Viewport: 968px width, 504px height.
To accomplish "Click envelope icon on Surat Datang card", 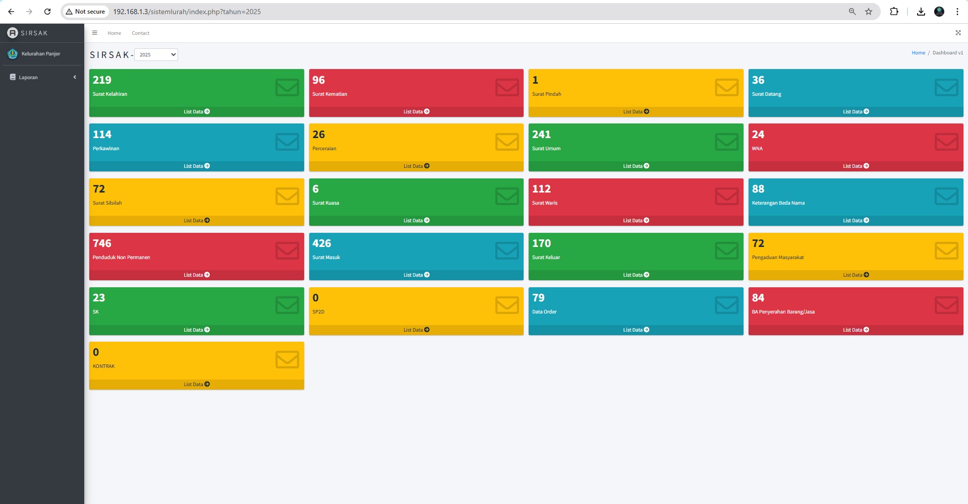I will tap(946, 87).
